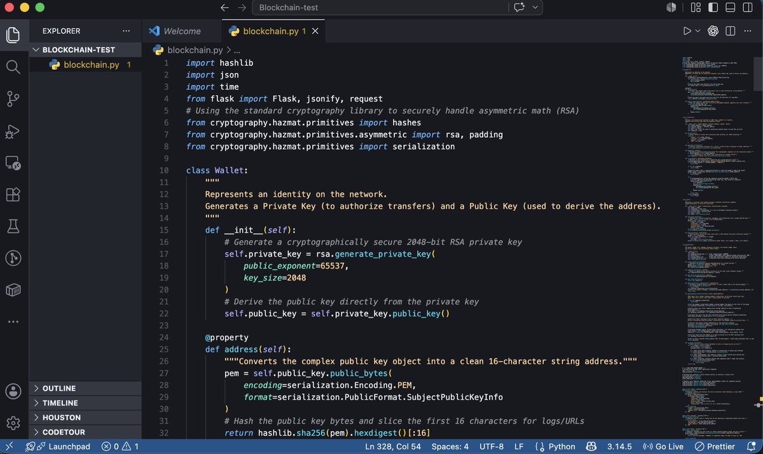Open the chat sparkle icon in title bar

(519, 8)
